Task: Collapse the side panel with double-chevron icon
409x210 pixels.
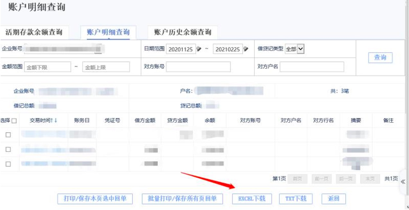Action: tap(403, 182)
